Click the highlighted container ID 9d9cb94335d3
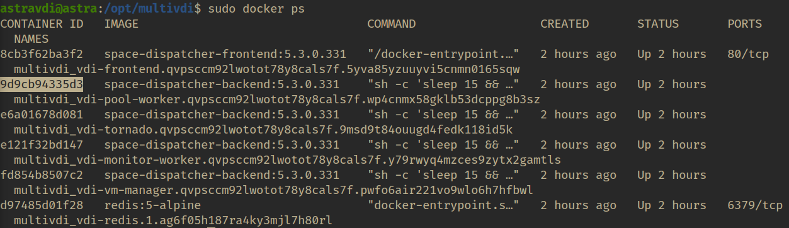 42,84
